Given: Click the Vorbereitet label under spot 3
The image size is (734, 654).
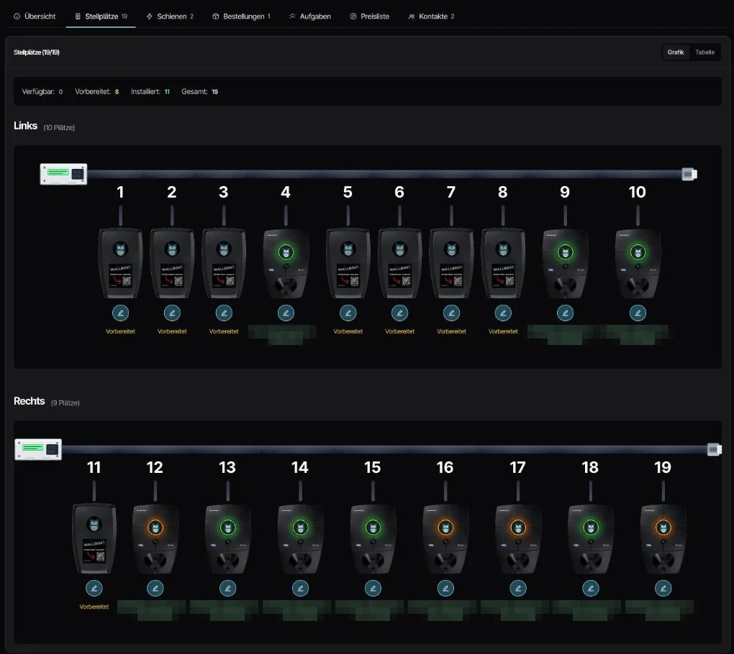Looking at the screenshot, I should tap(224, 331).
